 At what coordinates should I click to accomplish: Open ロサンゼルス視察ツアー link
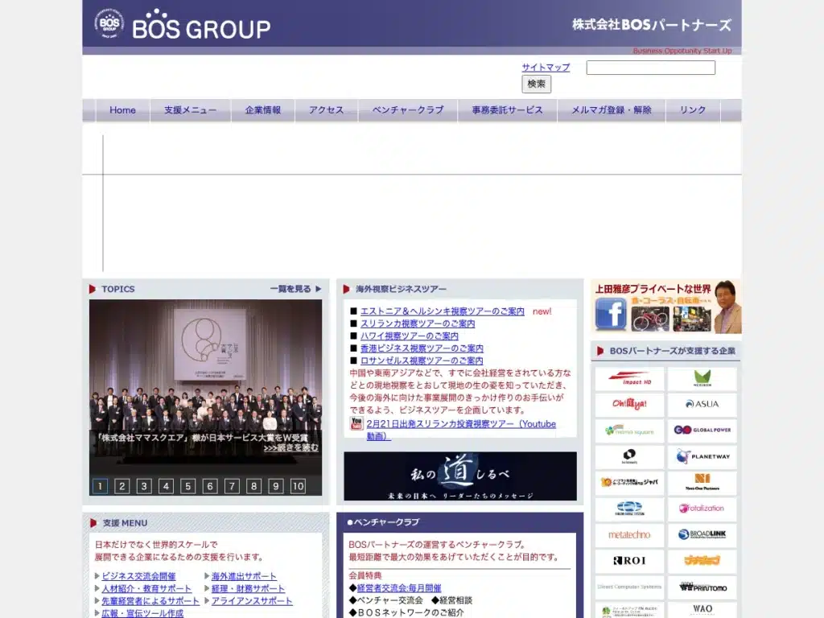(x=422, y=360)
